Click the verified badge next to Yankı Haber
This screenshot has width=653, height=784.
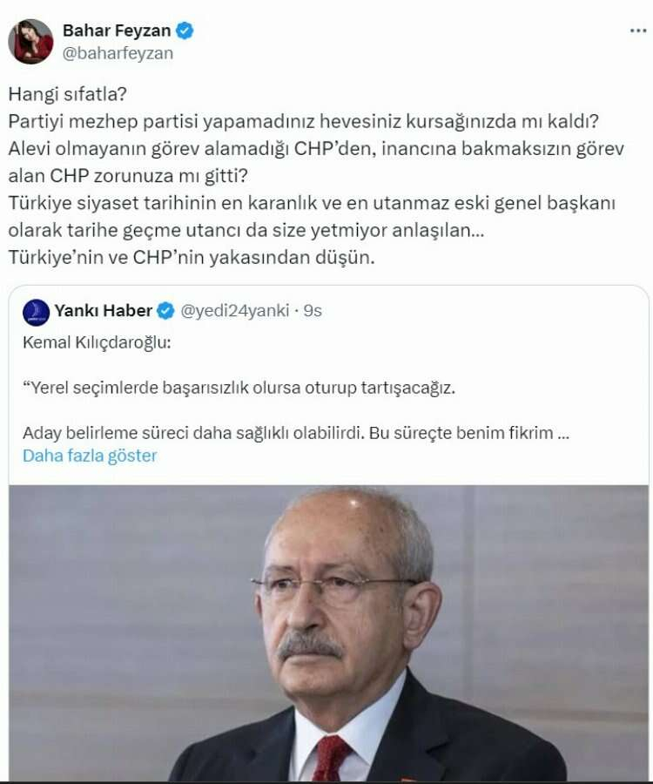(165, 311)
